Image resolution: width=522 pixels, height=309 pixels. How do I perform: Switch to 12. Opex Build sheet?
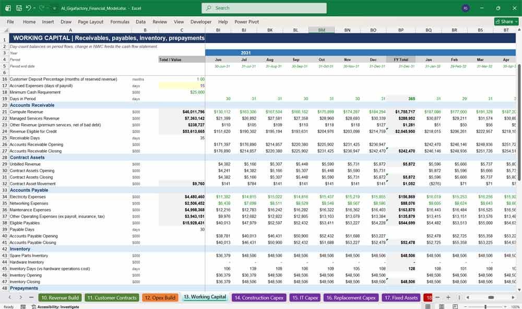pos(161,298)
